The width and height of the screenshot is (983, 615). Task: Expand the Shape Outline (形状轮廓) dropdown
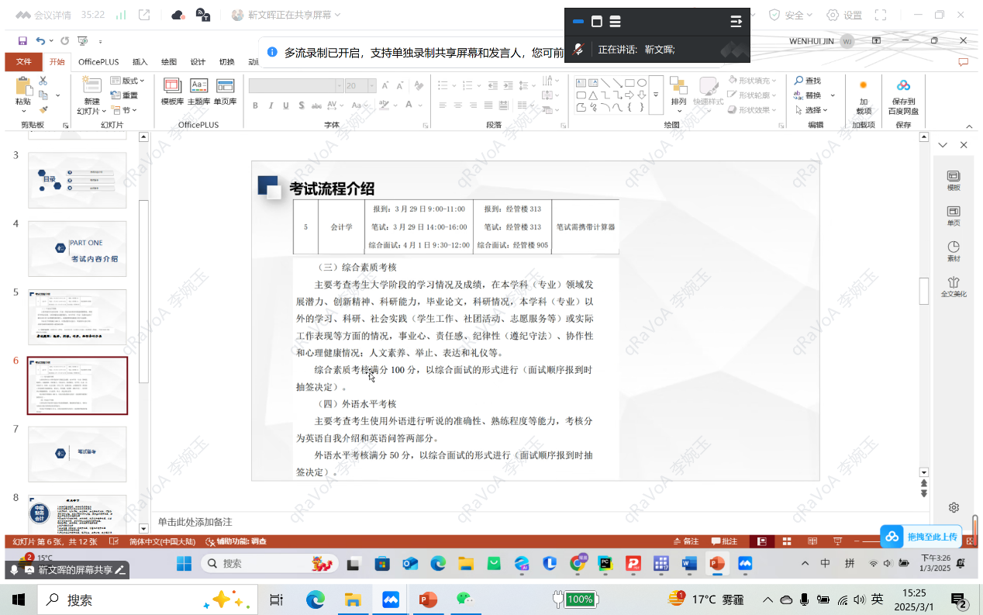coord(774,95)
